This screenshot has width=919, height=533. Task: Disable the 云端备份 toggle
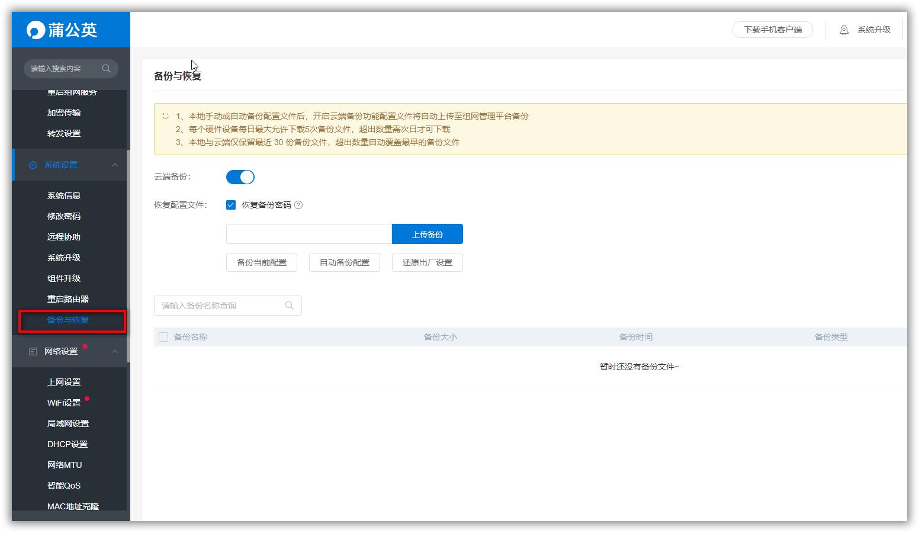240,176
